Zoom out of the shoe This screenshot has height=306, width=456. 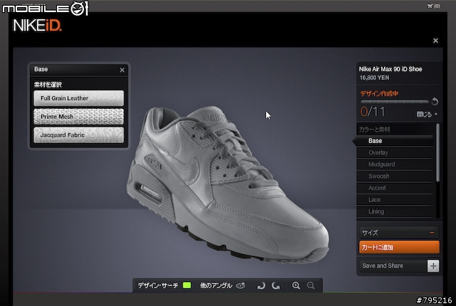pos(311,285)
